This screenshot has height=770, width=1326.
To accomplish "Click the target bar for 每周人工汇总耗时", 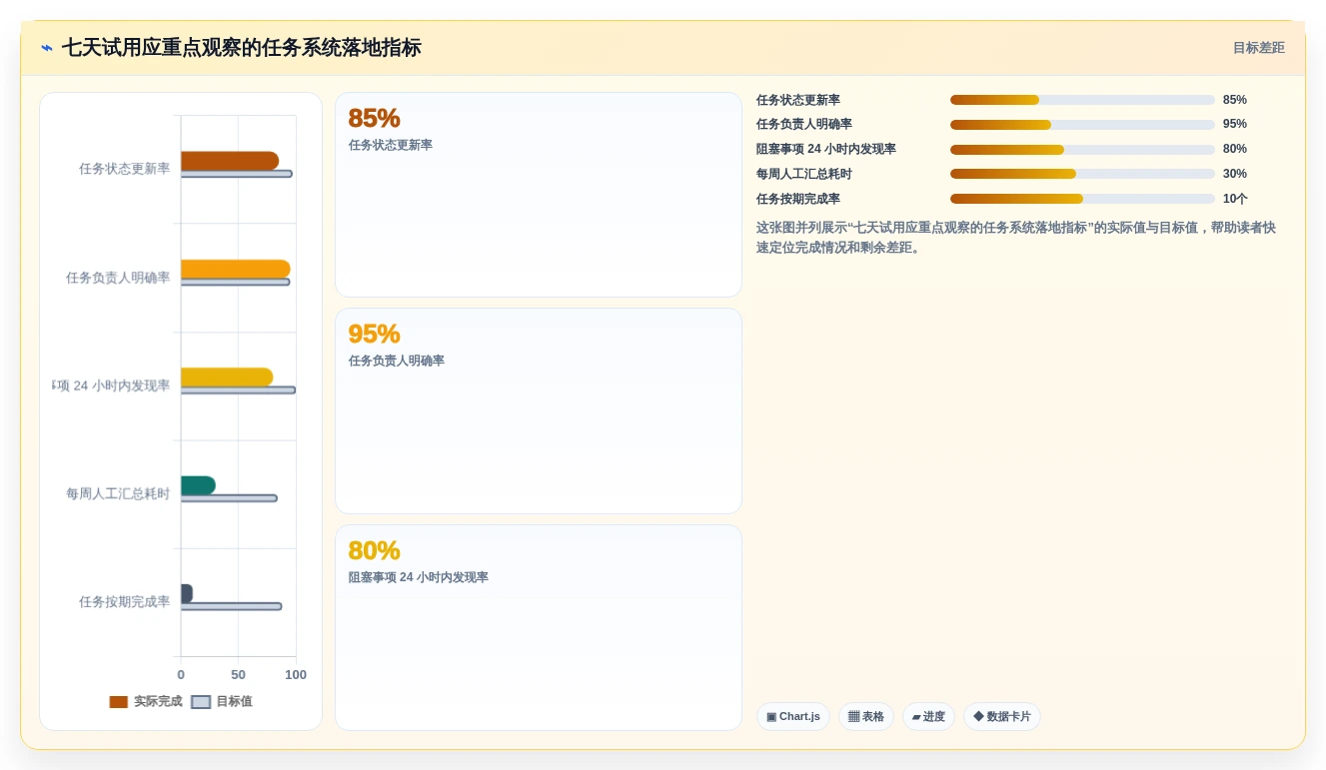I will point(229,498).
